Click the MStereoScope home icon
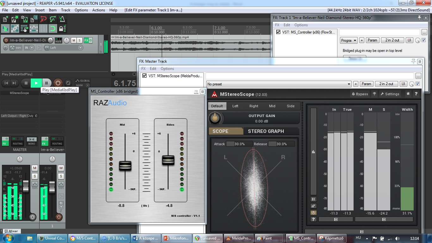This screenshot has width=432, height=243. click(408, 94)
